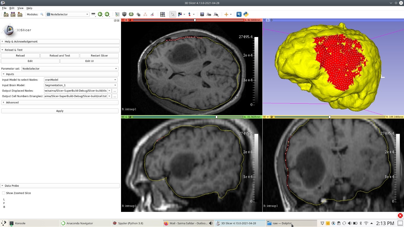Click the red error indicator at bottom right

point(400,215)
